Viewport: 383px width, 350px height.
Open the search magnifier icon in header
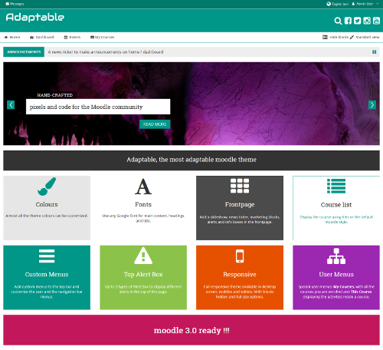pos(338,21)
